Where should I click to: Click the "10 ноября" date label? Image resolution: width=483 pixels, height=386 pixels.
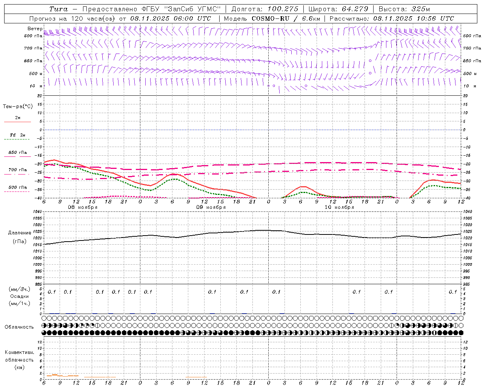(x=339, y=207)
